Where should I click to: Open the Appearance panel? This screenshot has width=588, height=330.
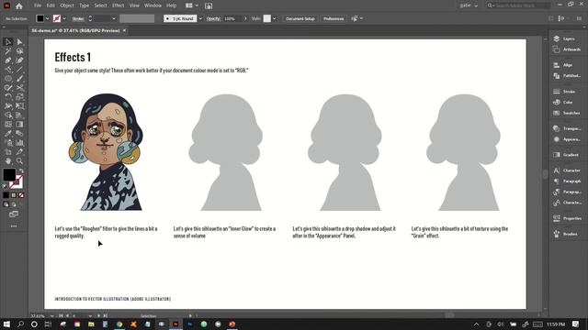point(566,139)
